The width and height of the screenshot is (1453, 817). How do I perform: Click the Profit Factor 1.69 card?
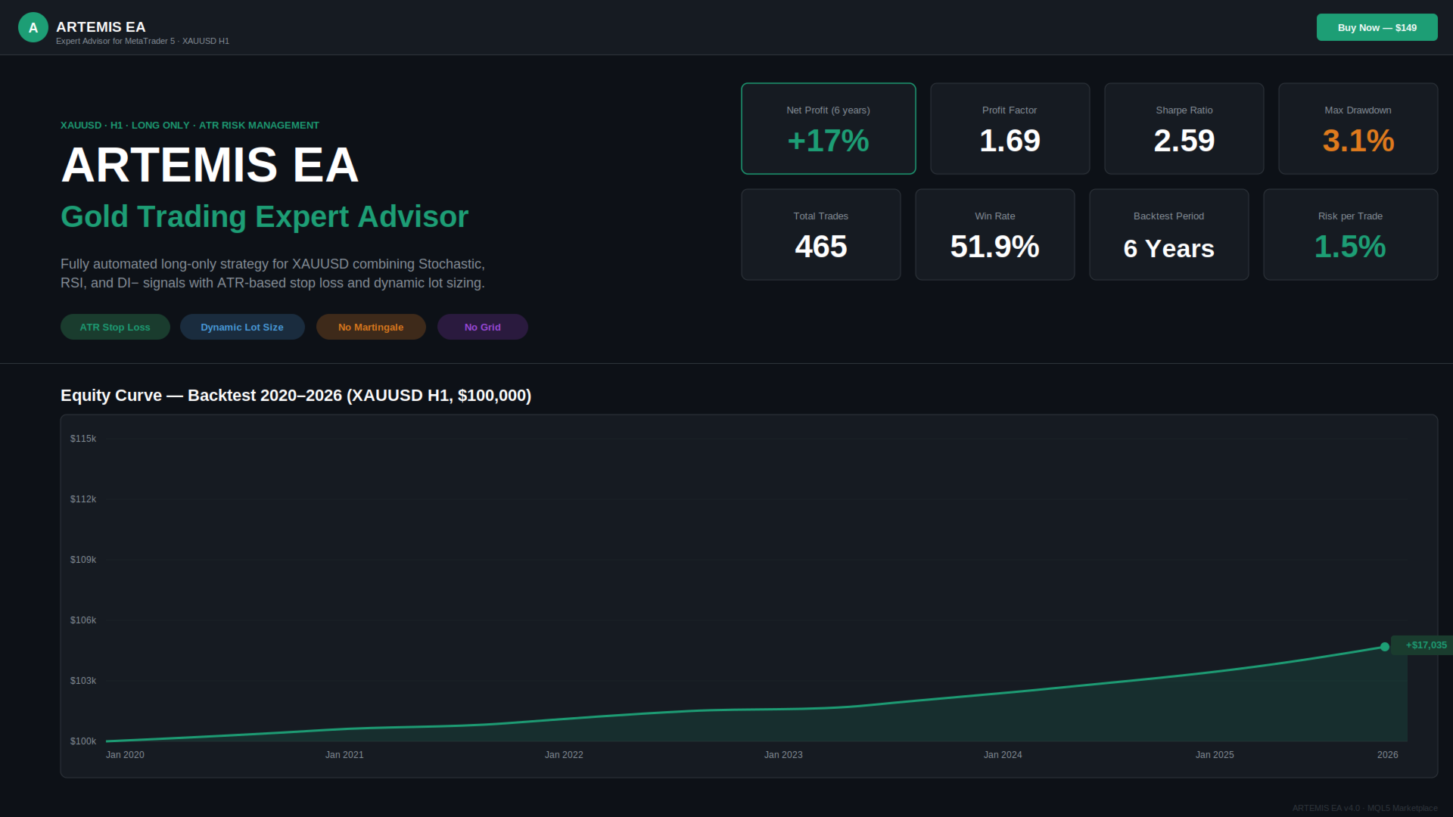1010,129
